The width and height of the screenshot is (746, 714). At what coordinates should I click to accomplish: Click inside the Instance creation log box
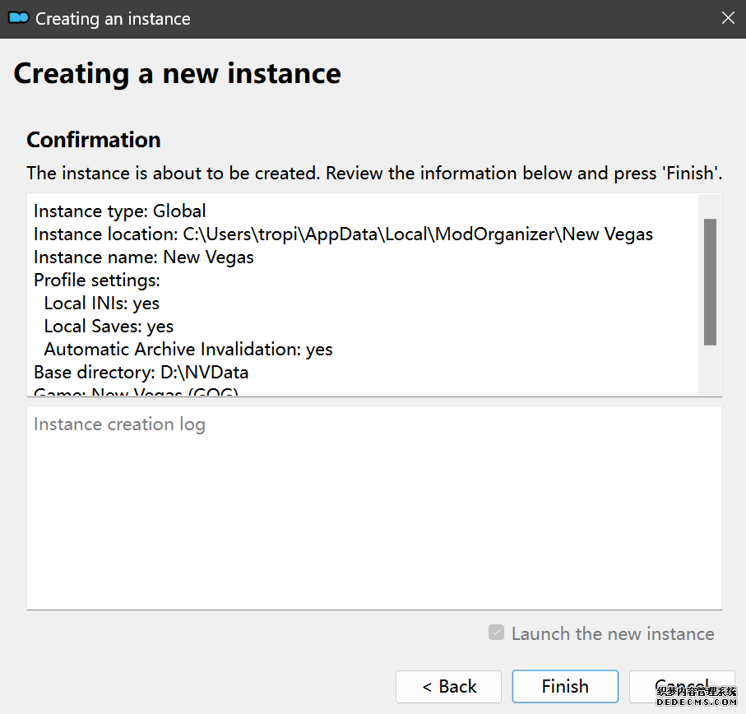(x=374, y=510)
